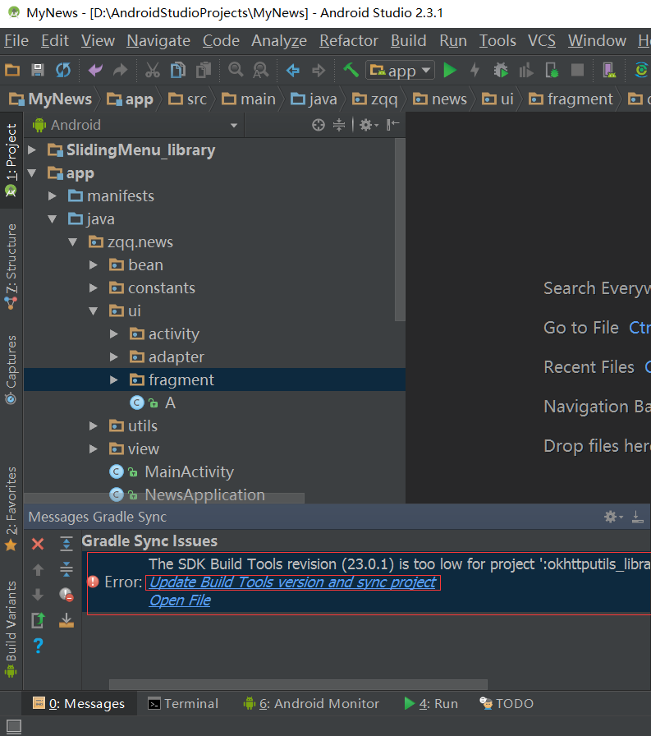Debug app with the bug icon
This screenshot has height=736, width=651.
(x=501, y=71)
